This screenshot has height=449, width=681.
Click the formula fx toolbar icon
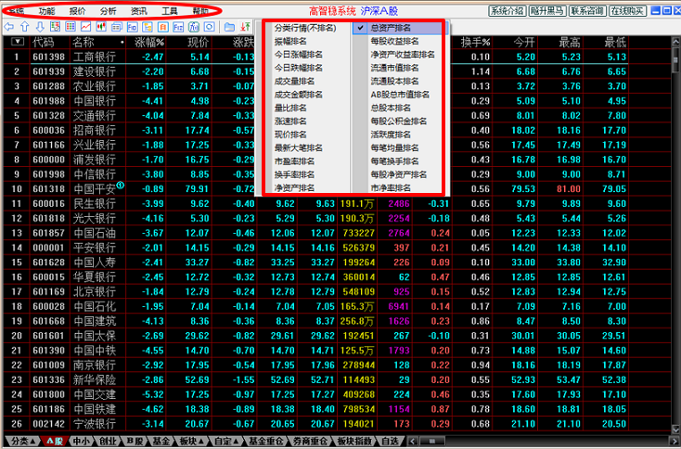click(194, 27)
